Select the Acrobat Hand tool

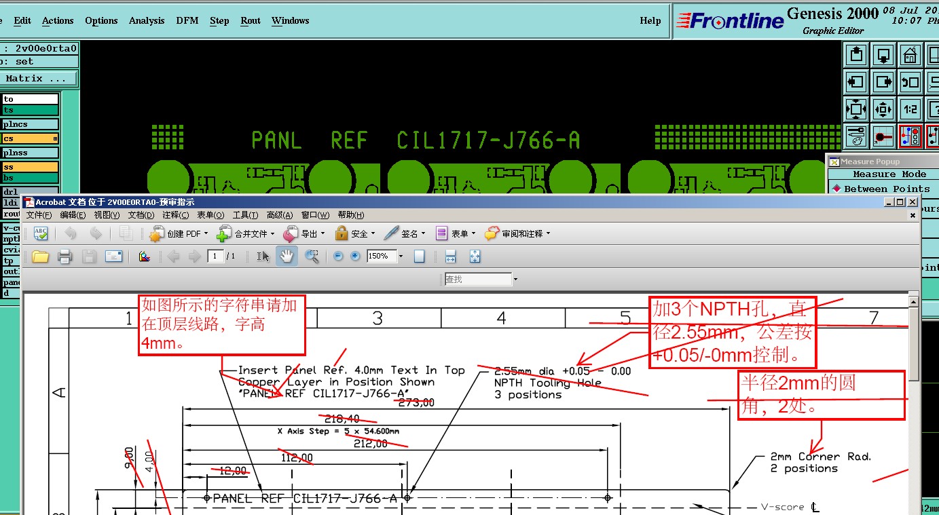(x=287, y=256)
